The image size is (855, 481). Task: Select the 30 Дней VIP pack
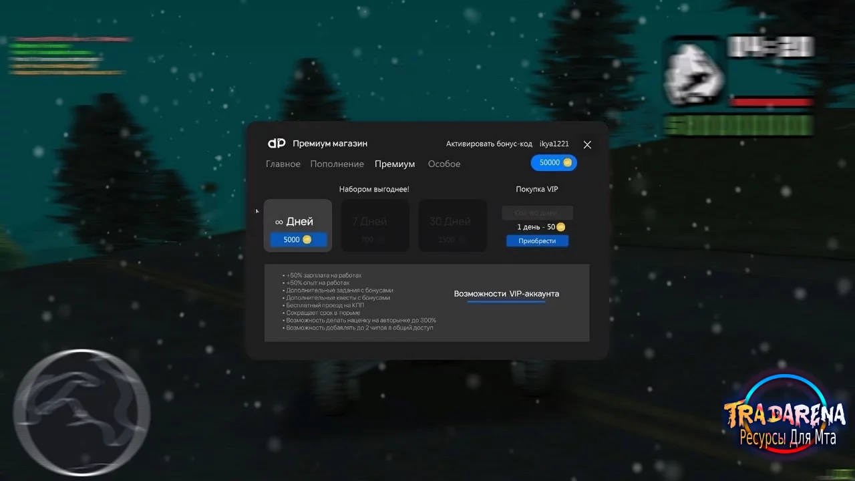click(453, 226)
